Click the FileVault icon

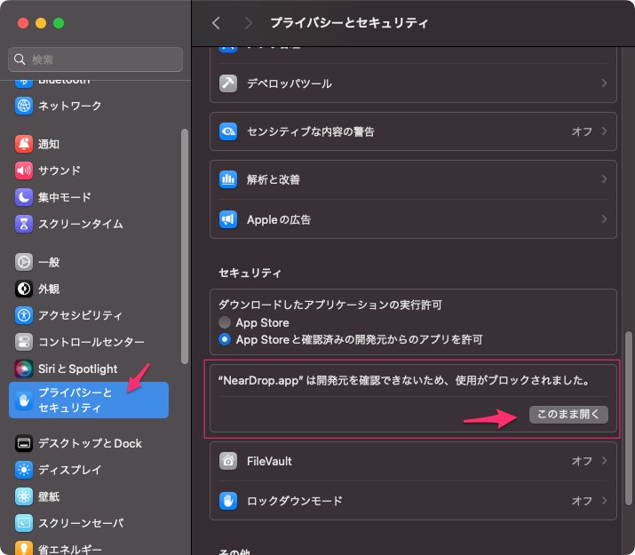point(229,461)
